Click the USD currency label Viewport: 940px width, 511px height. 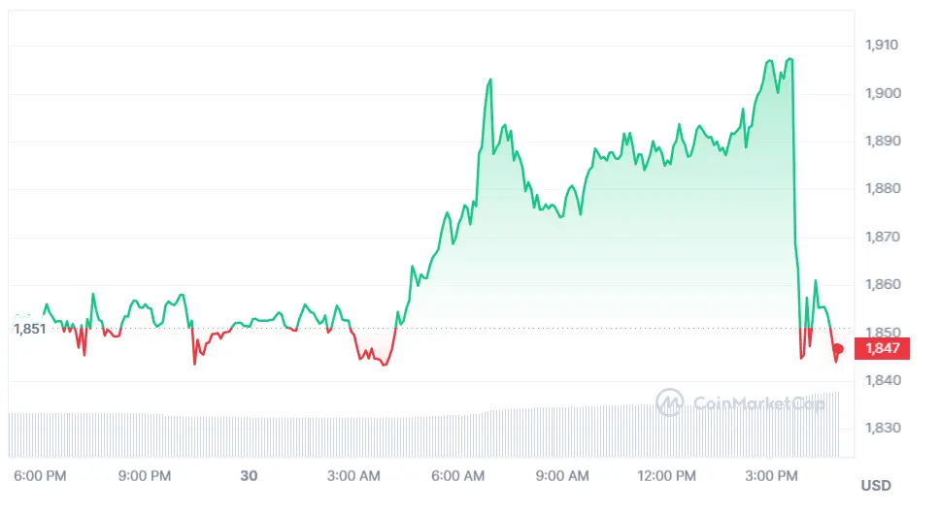click(875, 485)
